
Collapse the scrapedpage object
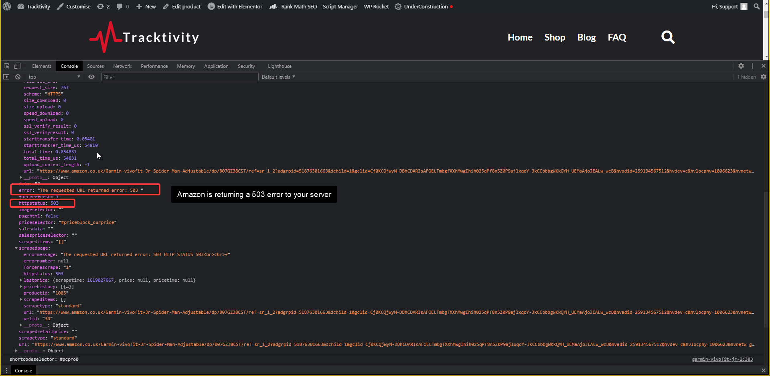coord(16,248)
